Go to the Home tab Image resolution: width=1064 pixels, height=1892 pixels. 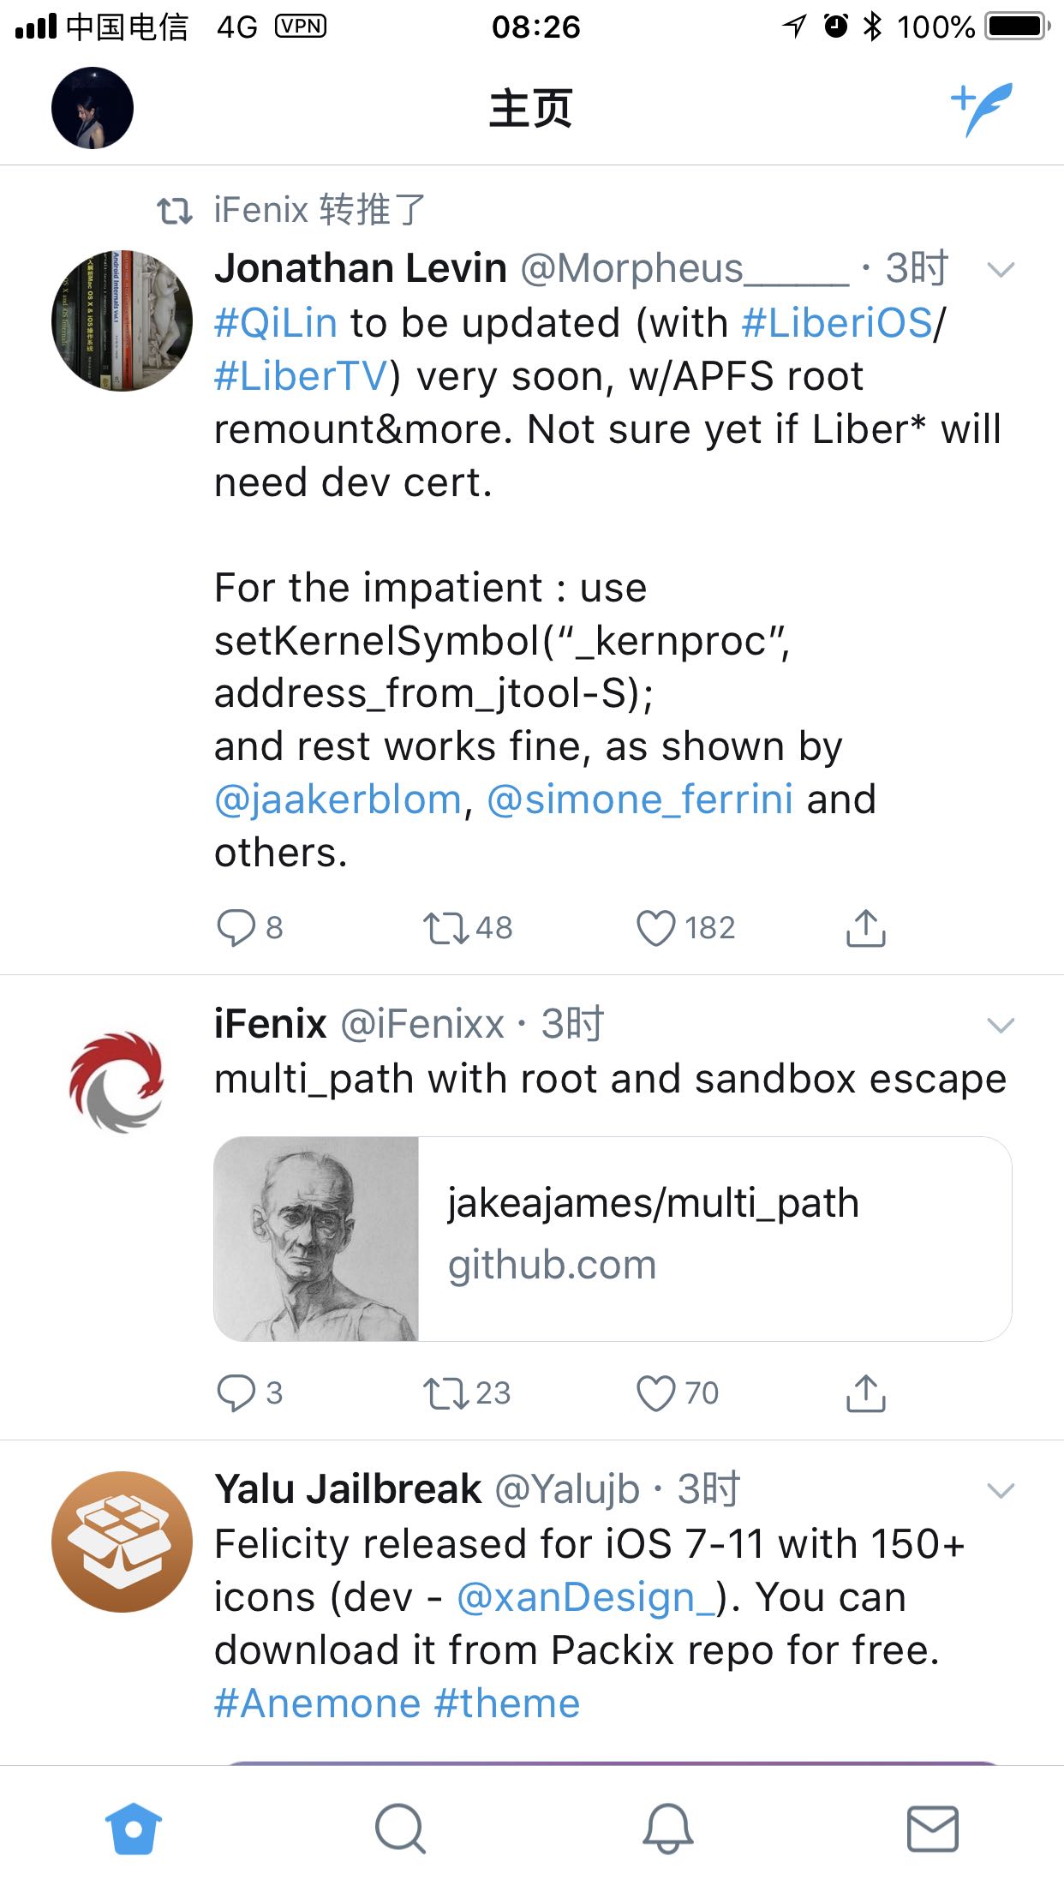tap(134, 1829)
